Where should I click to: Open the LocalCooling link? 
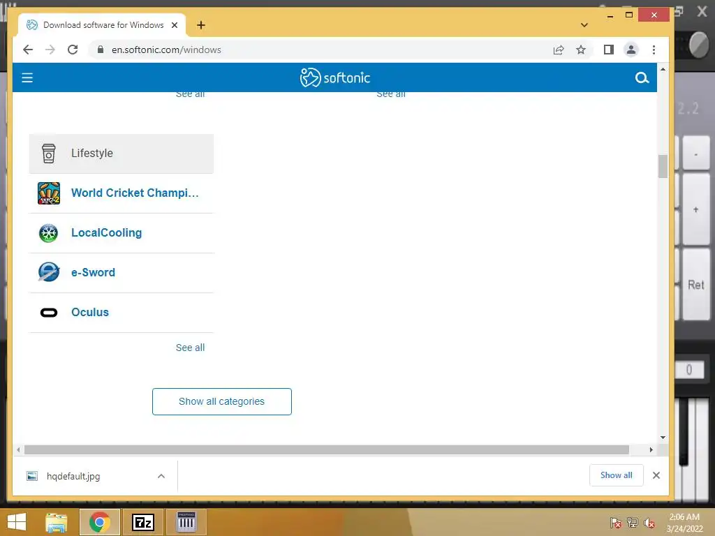(x=106, y=232)
